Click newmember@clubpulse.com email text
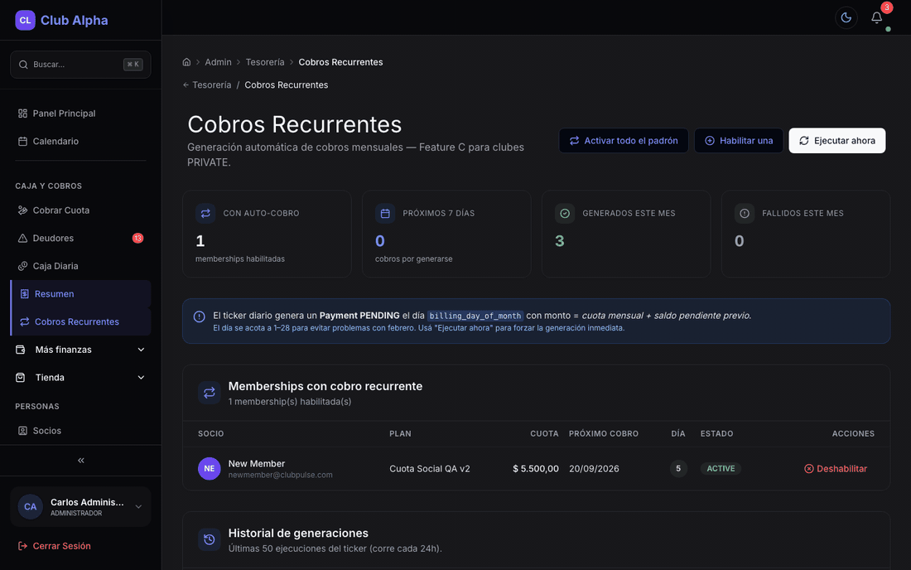Image resolution: width=911 pixels, height=570 pixels. [x=280, y=476]
